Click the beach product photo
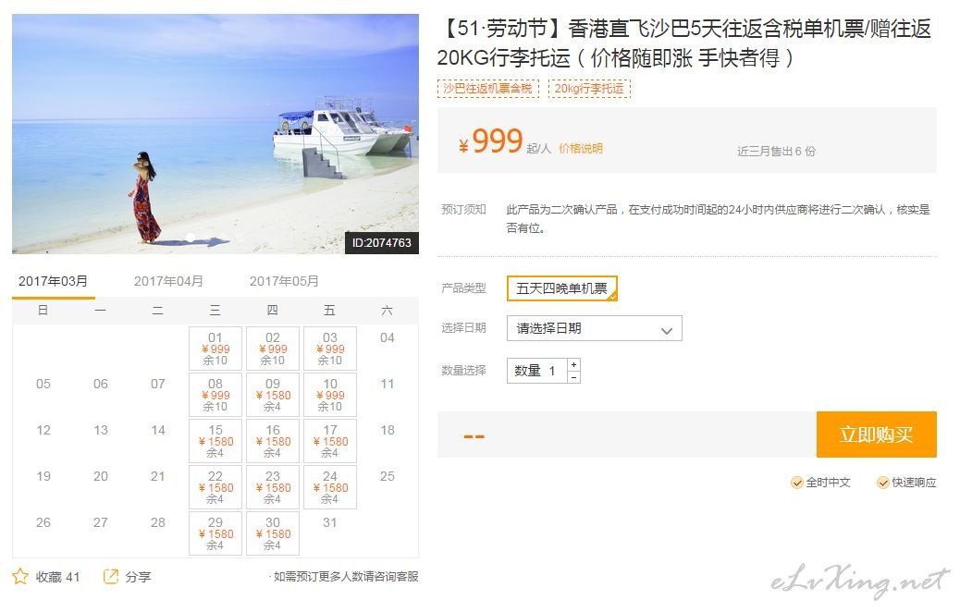Screen dimensions: 960x612 point(215,134)
